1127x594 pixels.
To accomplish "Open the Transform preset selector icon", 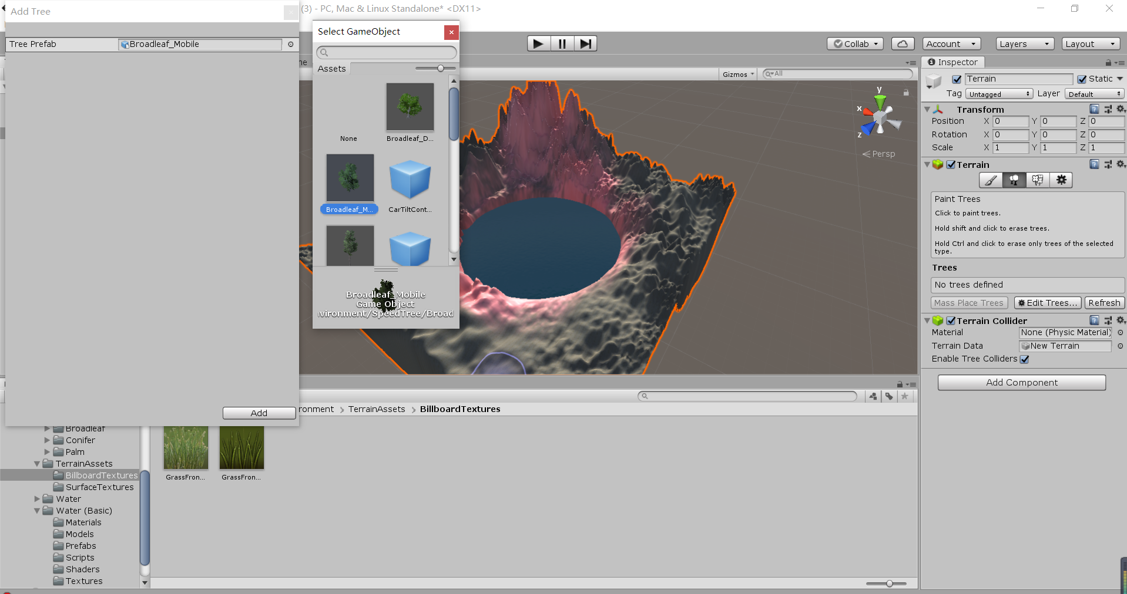I will click(1108, 109).
